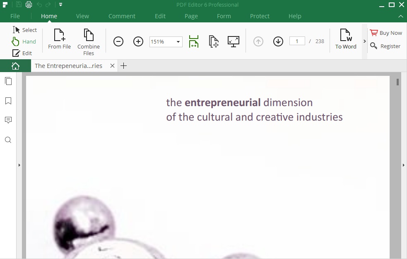
Task: Expand hidden toolbar items arrow
Action: point(365,41)
